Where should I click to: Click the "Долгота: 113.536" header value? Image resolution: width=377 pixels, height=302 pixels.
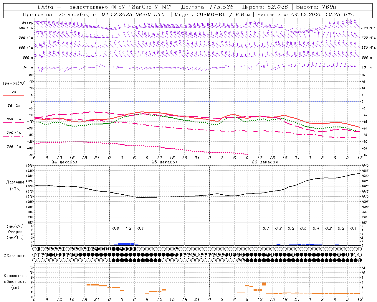coord(207,7)
